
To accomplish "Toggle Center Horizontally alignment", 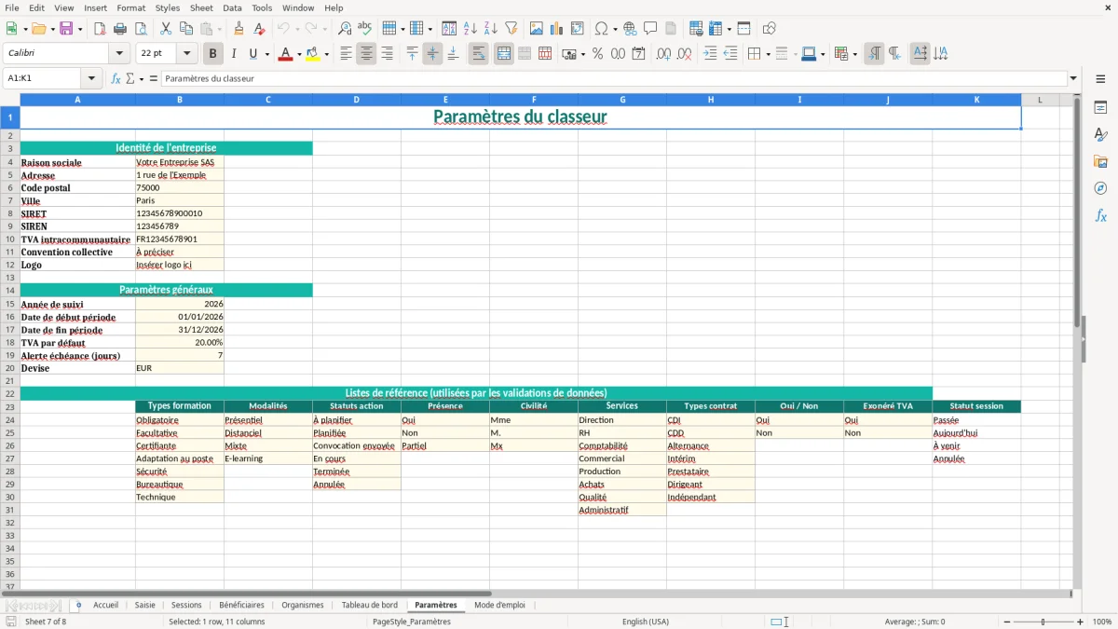I will click(x=366, y=54).
